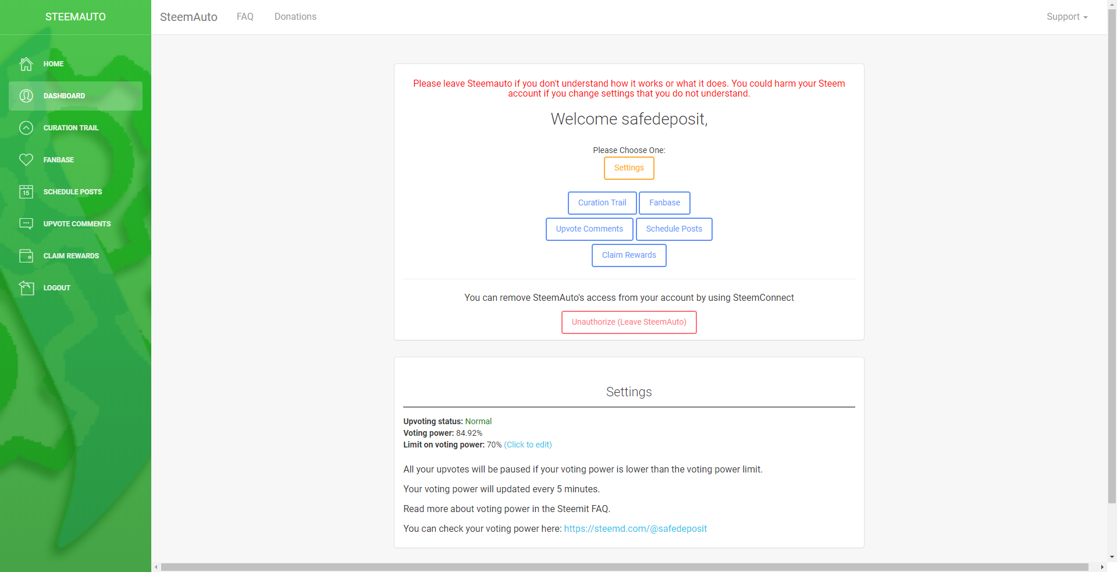Click the scroll-down arrow of vertical scrollbar

pos(1112,557)
